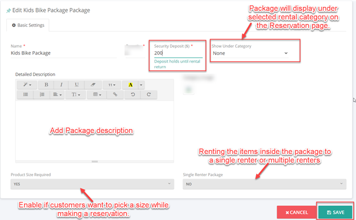Open the magic wand style menu
The height and width of the screenshot is (220, 356).
click(27, 85)
